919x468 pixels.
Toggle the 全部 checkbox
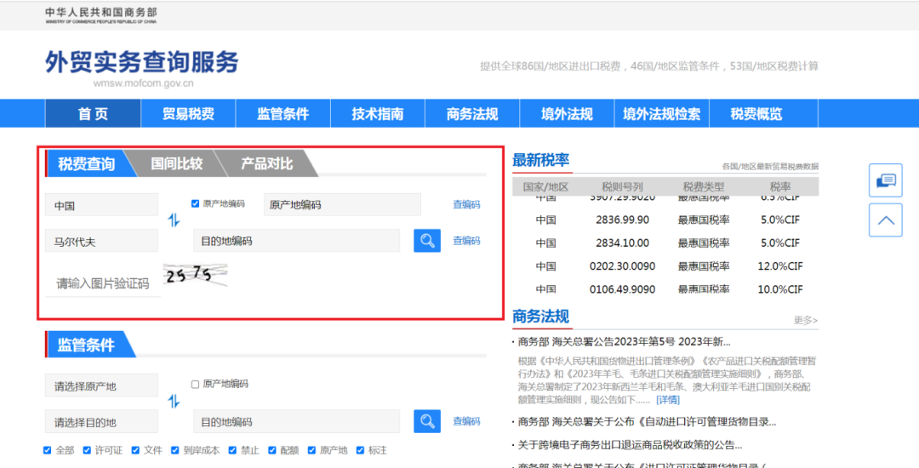48,450
